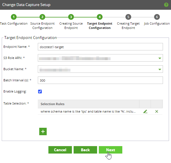Click the Enable Logging label

coord(15,91)
